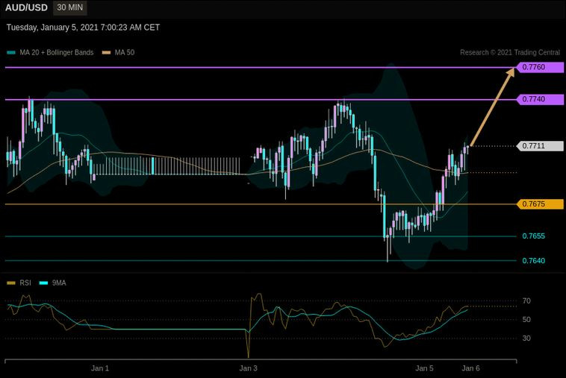Click the RSI 70 level label
The height and width of the screenshot is (378, 566).
[x=526, y=301]
